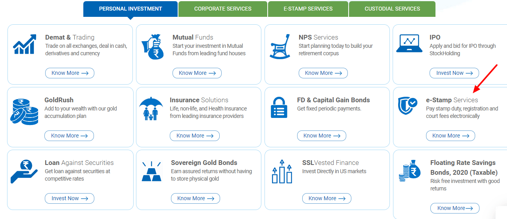Screen dimensions: 507x219
Task: Switch to the Corporate Services tab
Action: [x=223, y=9]
